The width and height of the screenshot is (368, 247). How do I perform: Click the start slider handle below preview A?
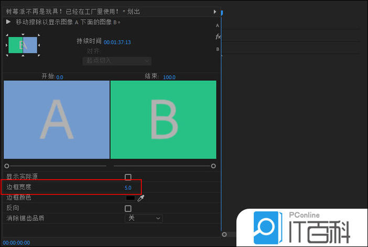click(7, 166)
